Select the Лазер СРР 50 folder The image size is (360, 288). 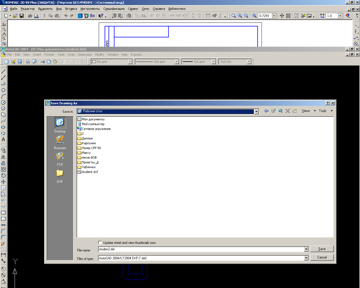pyautogui.click(x=89, y=148)
